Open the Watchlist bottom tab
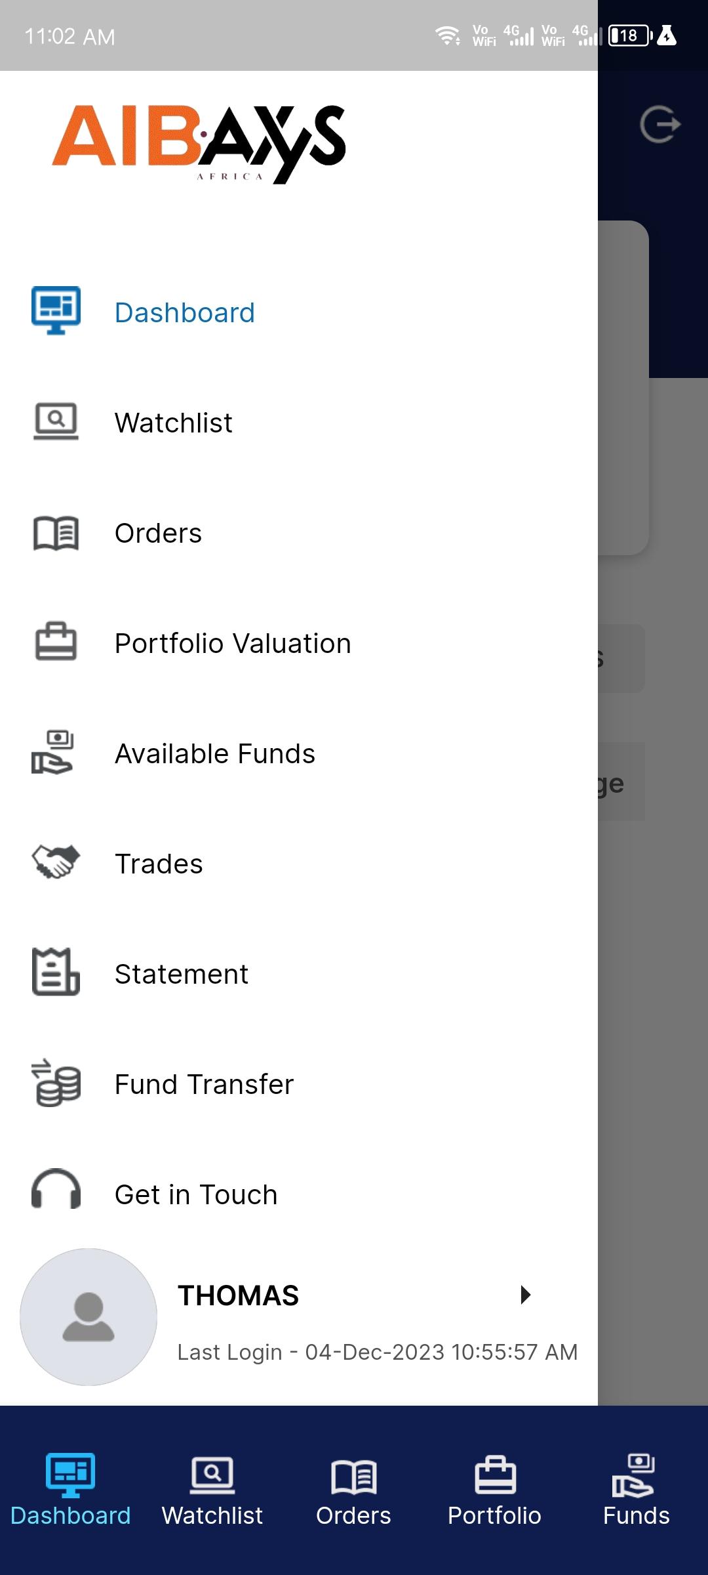 click(x=212, y=1490)
